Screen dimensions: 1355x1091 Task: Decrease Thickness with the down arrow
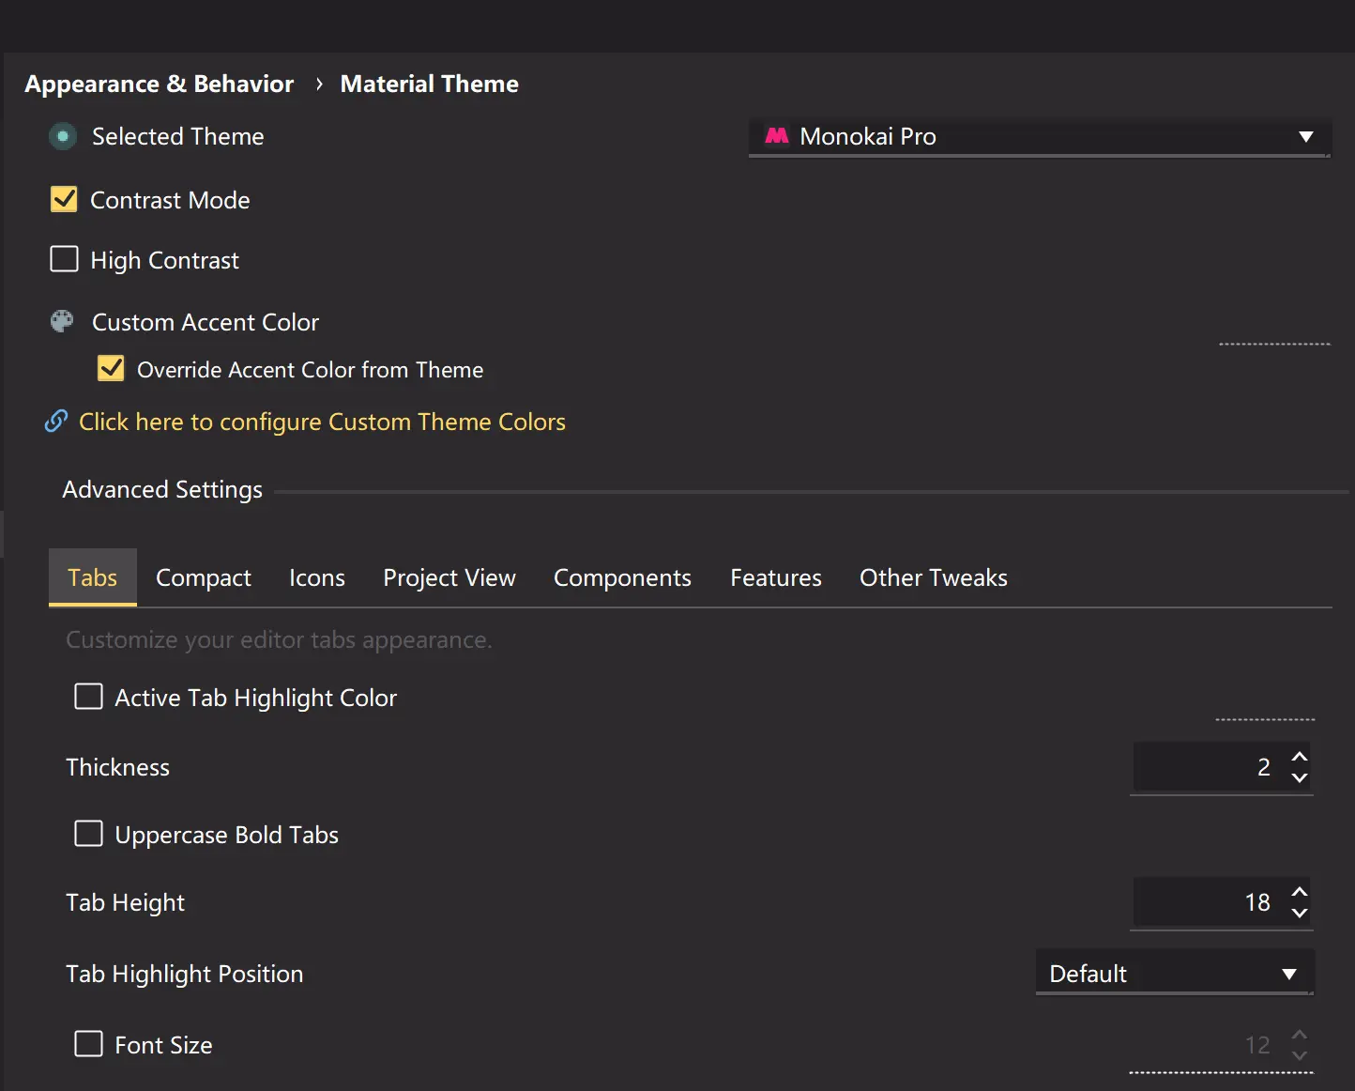point(1300,777)
